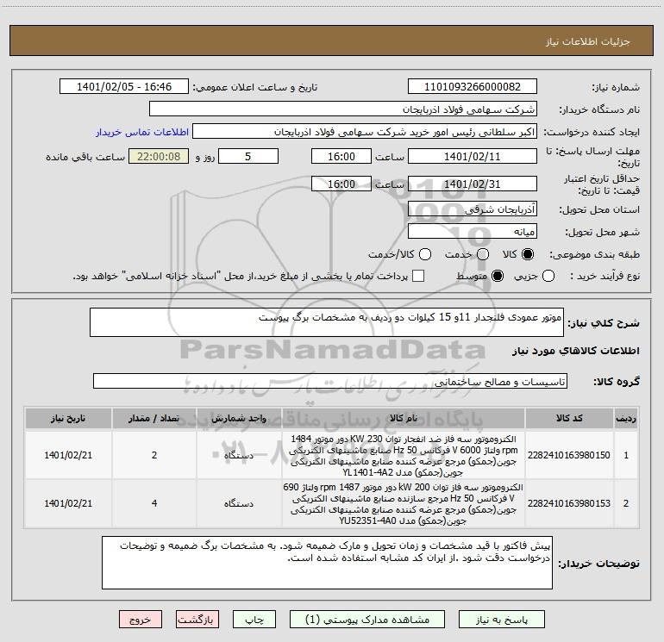Click the نام کالا column header
Image resolution: width=664 pixels, height=642 pixels.
[x=404, y=419]
